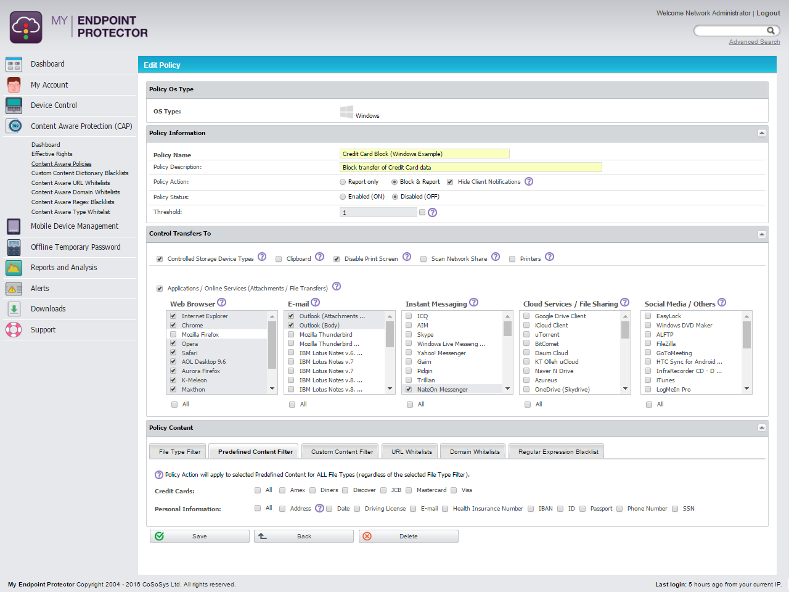Screen dimensions: 789x592
Task: Click the Downloads arrow icon
Action: [x=14, y=309]
